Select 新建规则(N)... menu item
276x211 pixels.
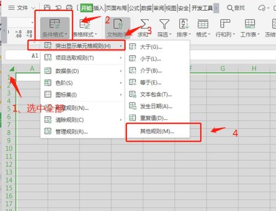tap(82, 108)
